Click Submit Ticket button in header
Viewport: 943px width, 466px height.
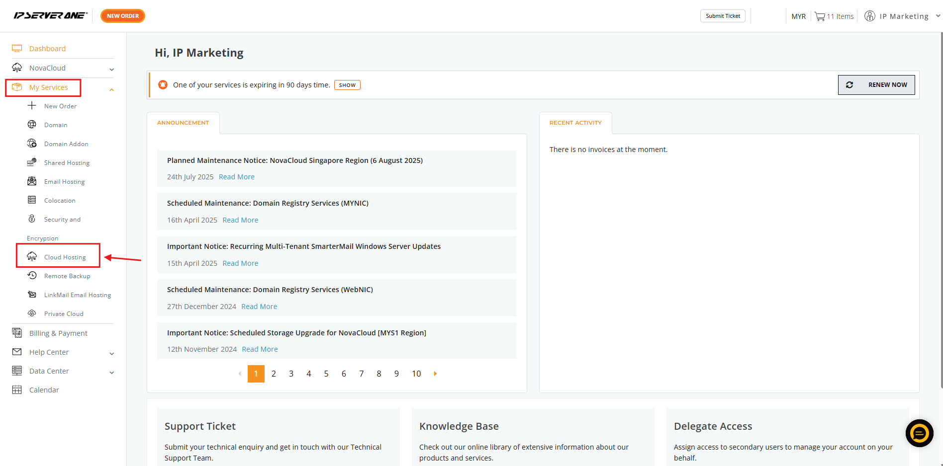click(723, 16)
